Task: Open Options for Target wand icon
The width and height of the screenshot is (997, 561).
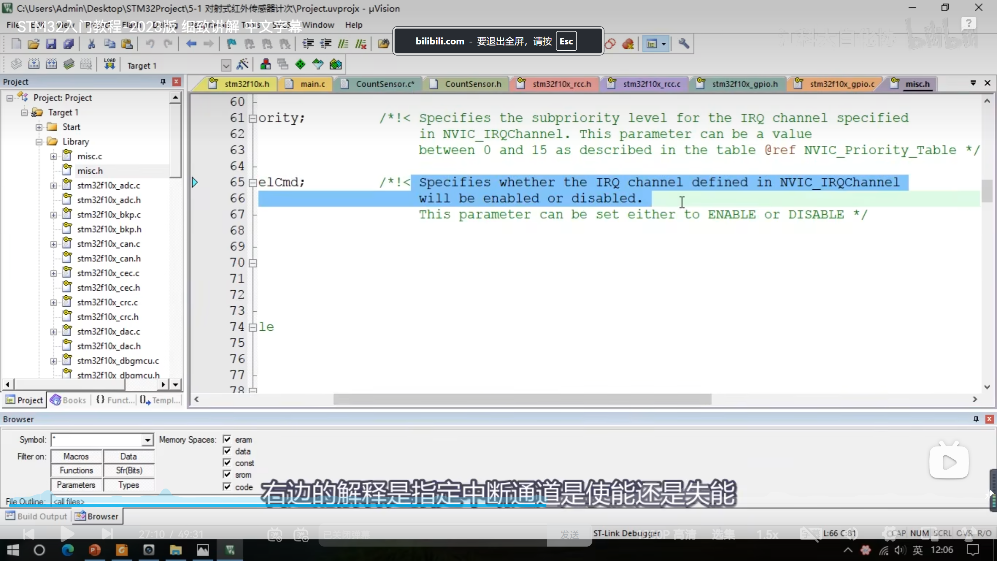Action: click(242, 65)
